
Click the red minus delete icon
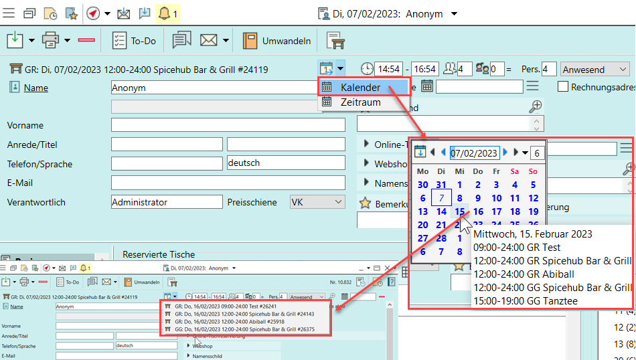pos(86,41)
